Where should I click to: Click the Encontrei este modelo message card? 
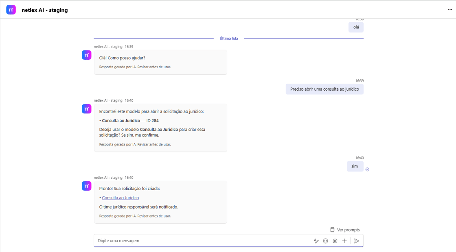(x=160, y=128)
